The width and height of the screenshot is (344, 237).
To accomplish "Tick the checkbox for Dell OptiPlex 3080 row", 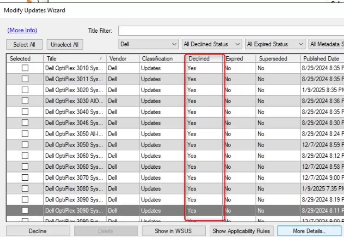I will 25,189.
